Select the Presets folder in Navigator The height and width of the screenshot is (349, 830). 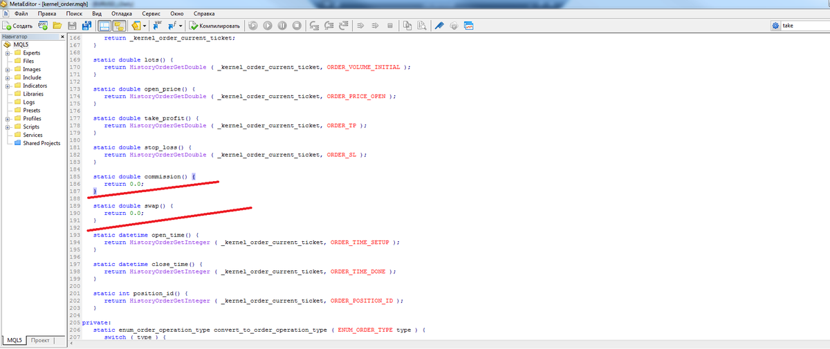point(31,111)
